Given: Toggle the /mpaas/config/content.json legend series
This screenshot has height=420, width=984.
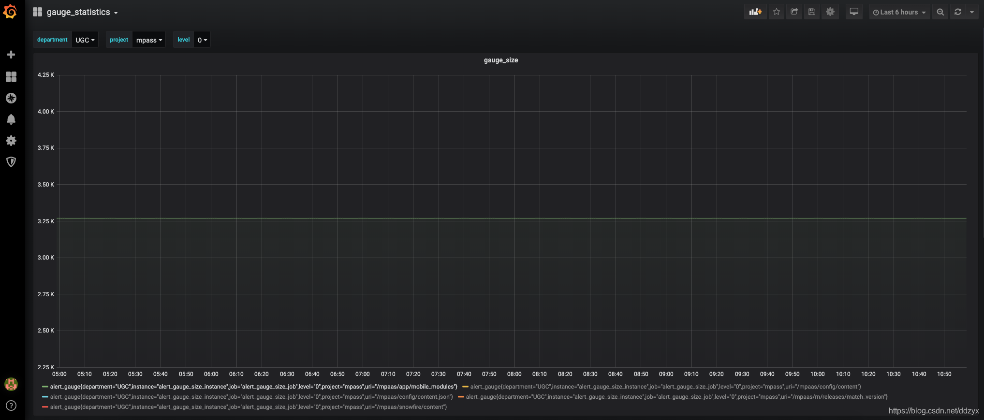Looking at the screenshot, I should pos(251,397).
